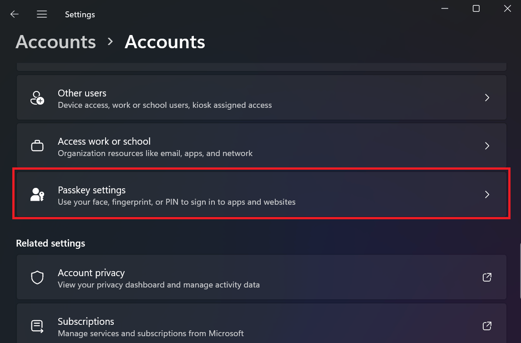Image resolution: width=521 pixels, height=343 pixels.
Task: Click the Access work or school briefcase icon
Action: [37, 146]
